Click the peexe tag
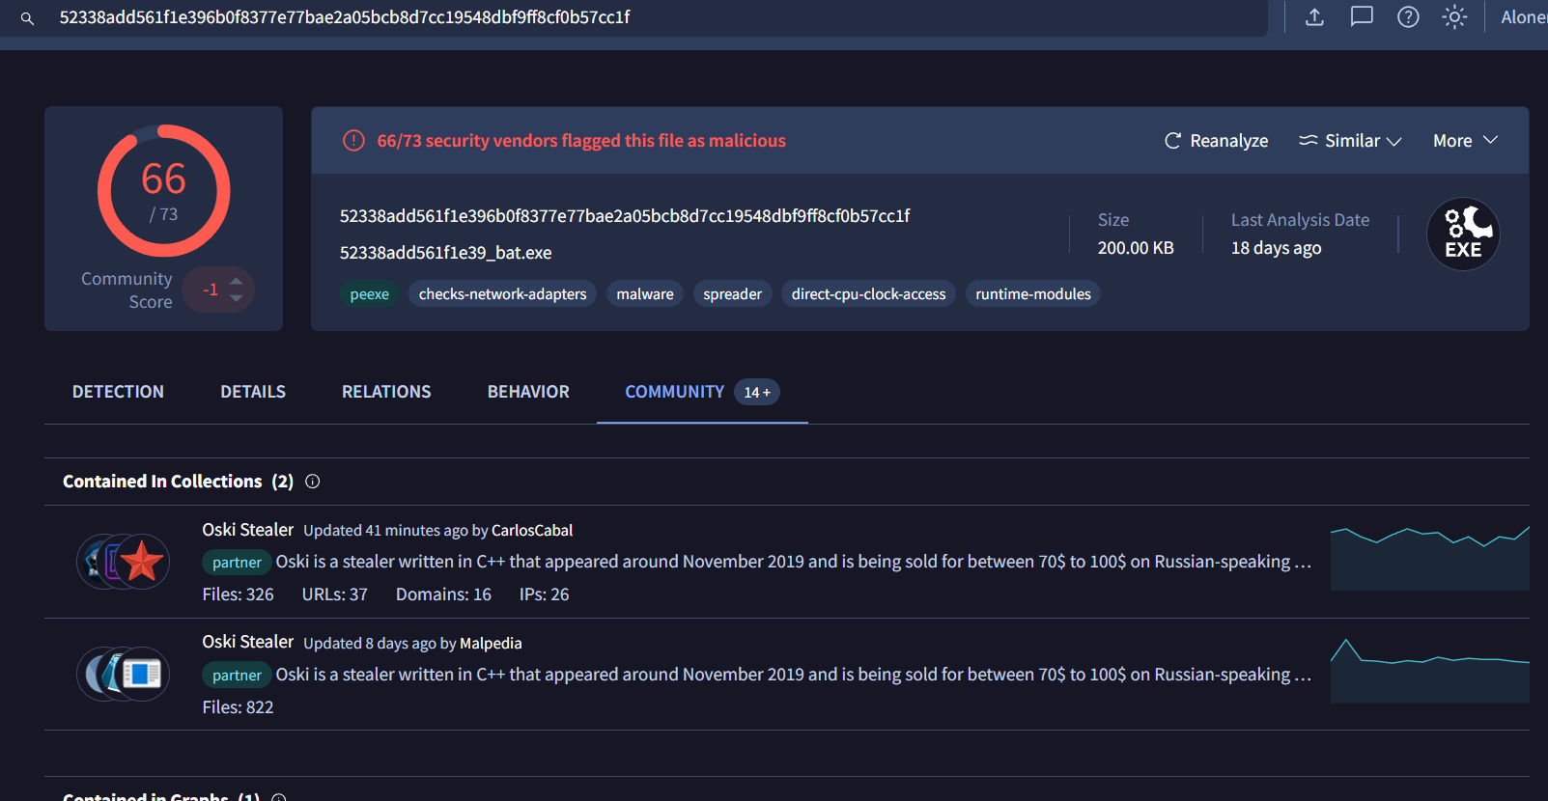The width and height of the screenshot is (1548, 801). pos(370,294)
